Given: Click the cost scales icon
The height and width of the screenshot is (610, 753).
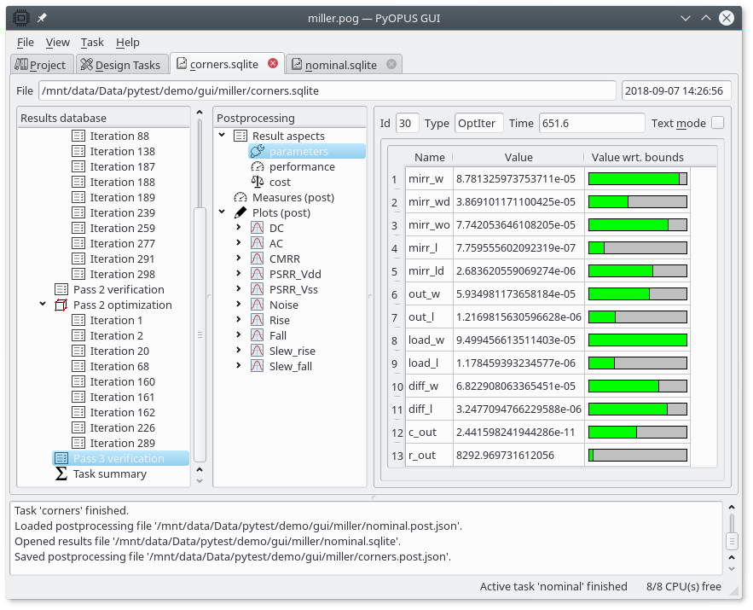Looking at the screenshot, I should click(x=258, y=183).
